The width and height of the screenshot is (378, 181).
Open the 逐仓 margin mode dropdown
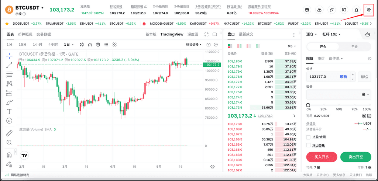click(312, 34)
